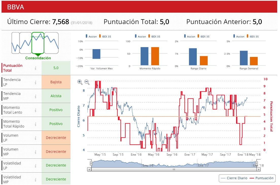Open info icon for Volumen MP
The height and width of the screenshot is (185, 280).
[36, 152]
